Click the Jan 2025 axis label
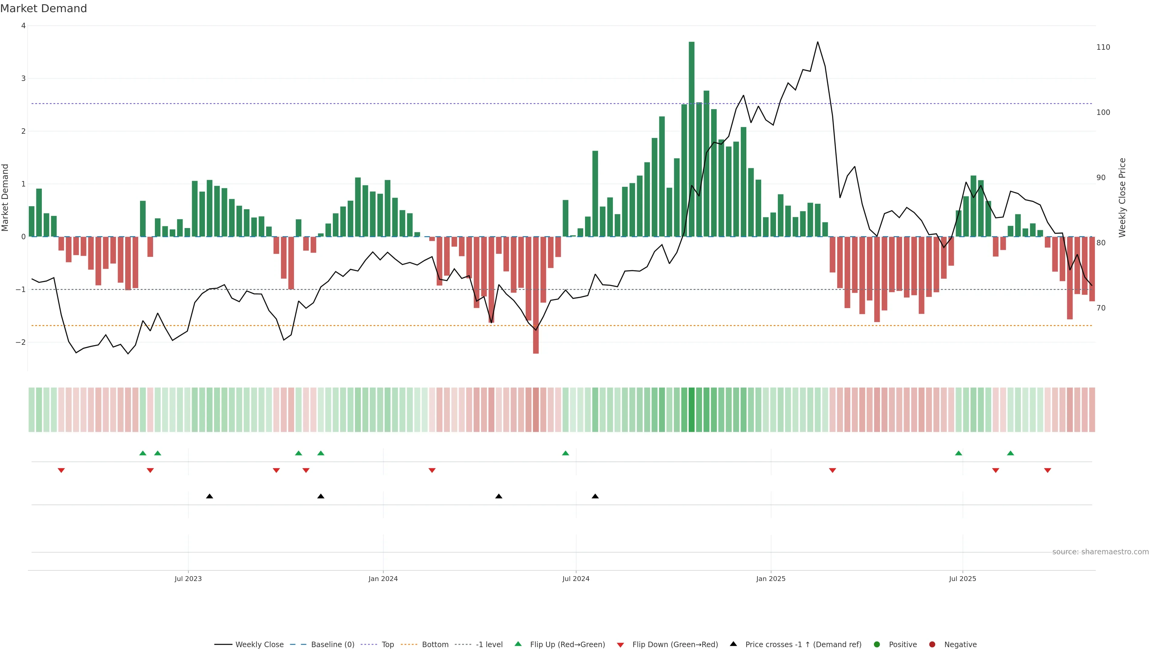Viewport: 1164px width, 655px height. 771,579
